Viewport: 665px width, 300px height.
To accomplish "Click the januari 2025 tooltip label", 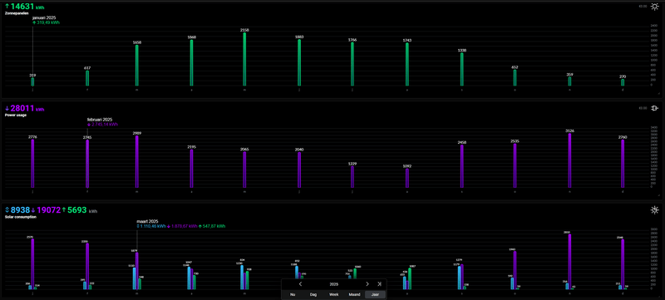I will pyautogui.click(x=44, y=17).
